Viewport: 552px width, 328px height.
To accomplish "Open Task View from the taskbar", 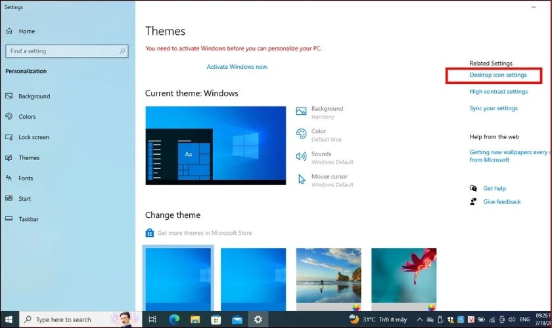I will [152, 319].
